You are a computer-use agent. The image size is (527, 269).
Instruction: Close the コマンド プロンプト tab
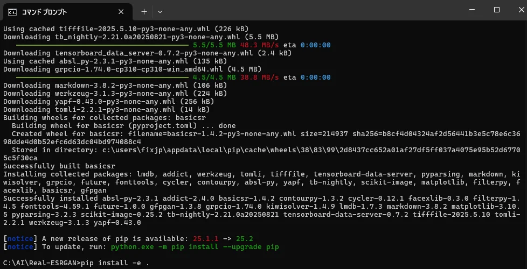126,11
